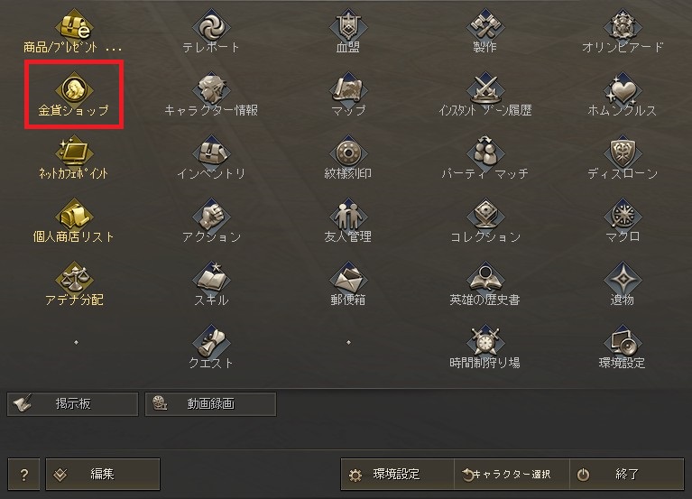Open the 製作 crafting menu
This screenshot has height=499, width=692.
(x=485, y=32)
